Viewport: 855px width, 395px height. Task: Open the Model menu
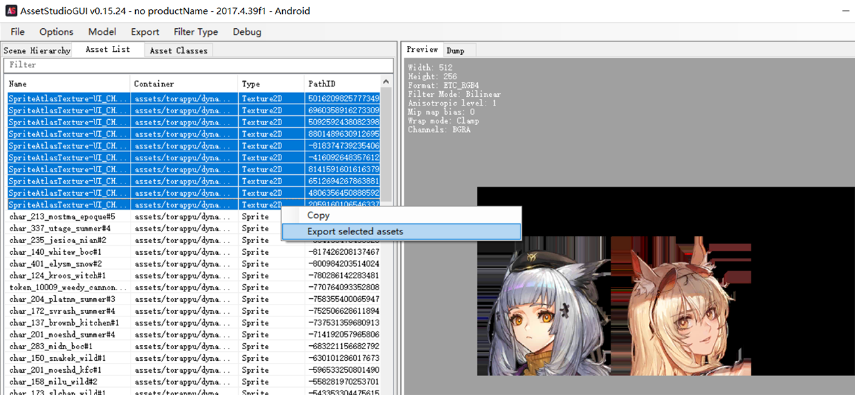tap(102, 31)
